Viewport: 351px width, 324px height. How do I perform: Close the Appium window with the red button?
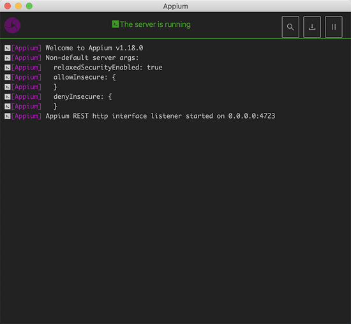(8, 6)
